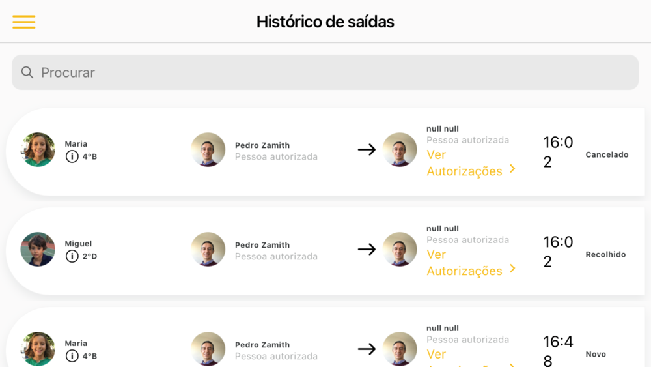Tap the info icon beside 4ºB in third row
651x367 pixels.
tap(72, 356)
